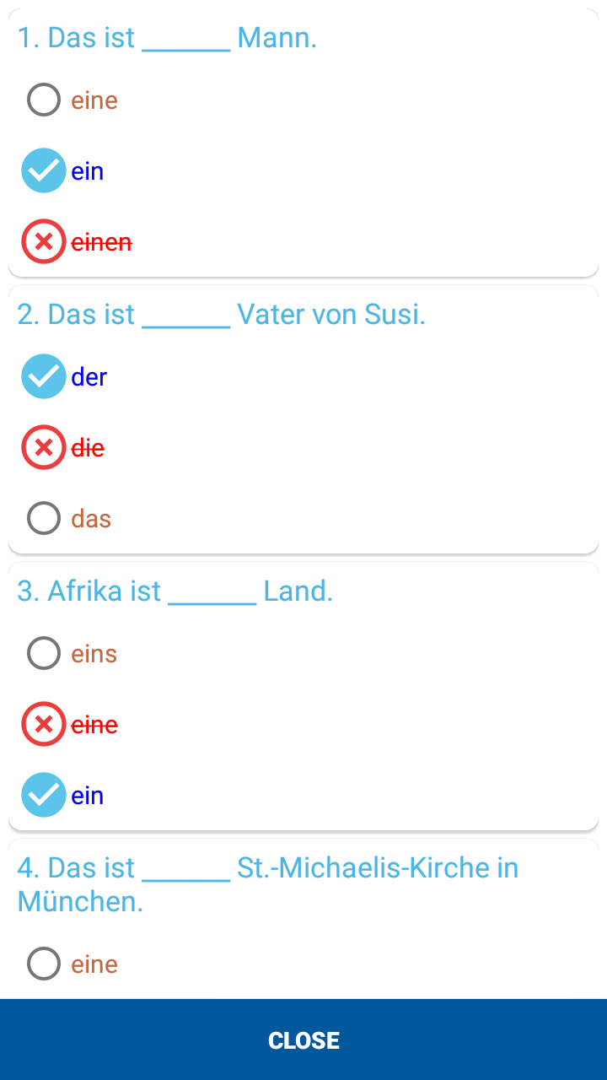607x1080 pixels.
Task: Click the red X icon beside 'eine' in question 3
Action: point(44,724)
